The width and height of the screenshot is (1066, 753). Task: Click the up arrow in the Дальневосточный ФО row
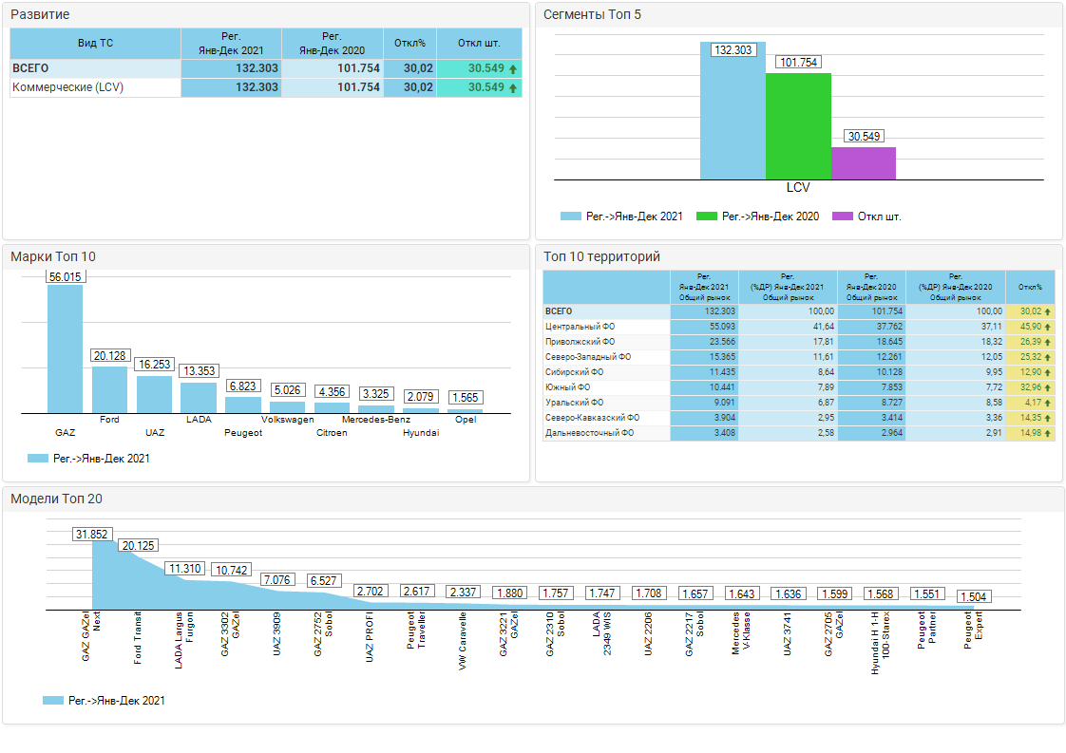coord(1047,433)
